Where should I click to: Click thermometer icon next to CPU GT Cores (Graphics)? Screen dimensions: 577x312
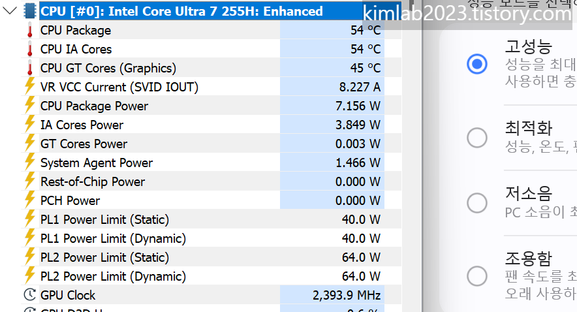[30, 68]
